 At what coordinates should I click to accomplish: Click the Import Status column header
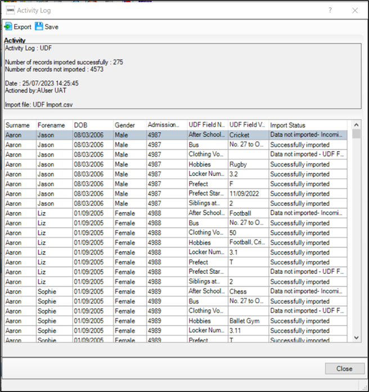[287, 125]
